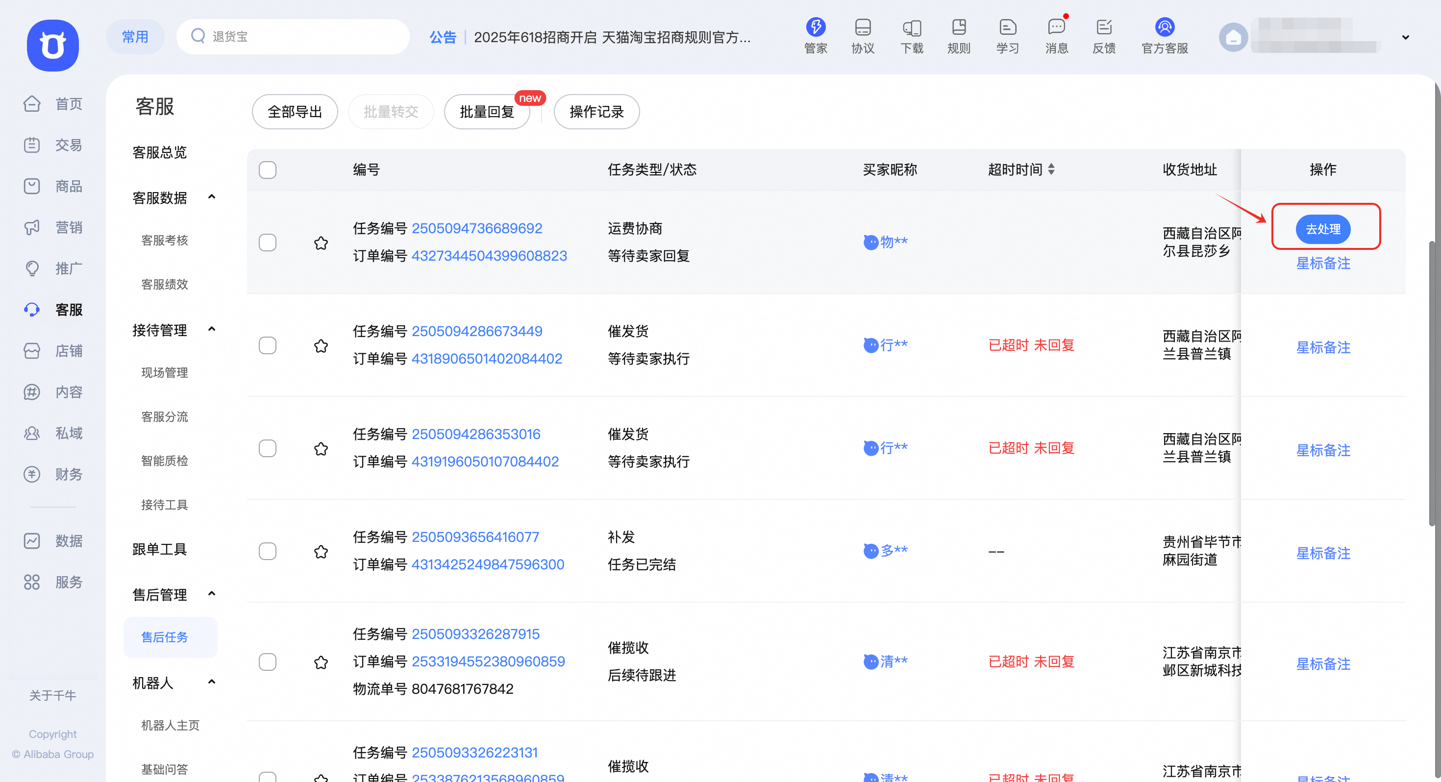The height and width of the screenshot is (782, 1441).
Task: Sort by 超时时间 column
Action: (1051, 170)
